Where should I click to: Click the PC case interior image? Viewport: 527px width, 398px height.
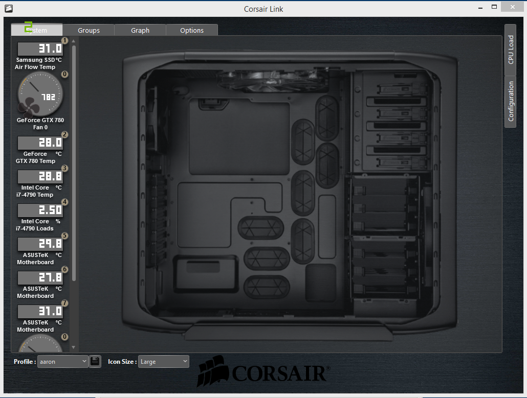[290, 195]
